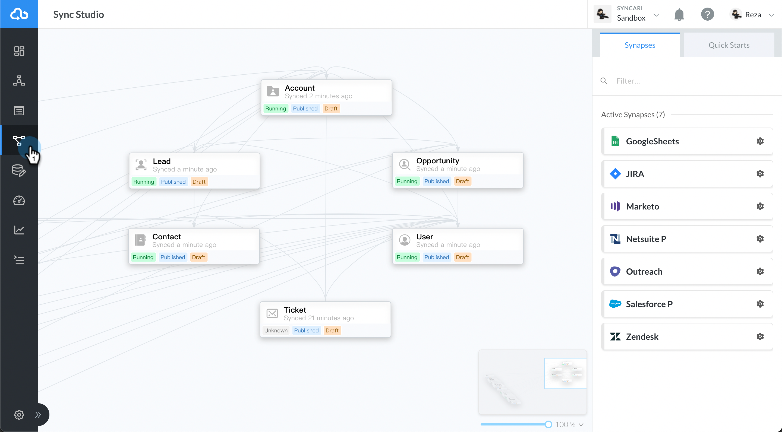Open the list view icon in the sidebar

pos(19,110)
